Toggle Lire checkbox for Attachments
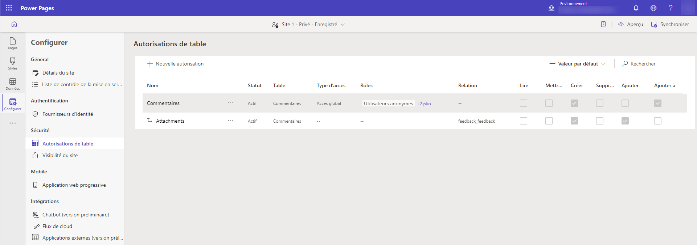The height and width of the screenshot is (245, 697). [x=524, y=121]
